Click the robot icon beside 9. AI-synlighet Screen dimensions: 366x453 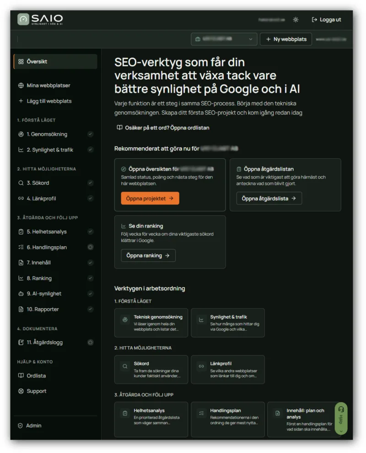coord(21,293)
